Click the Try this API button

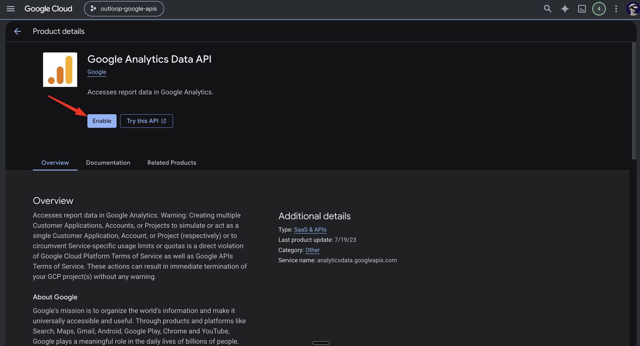146,121
